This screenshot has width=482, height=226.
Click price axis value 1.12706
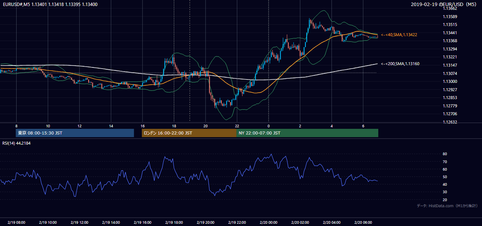coord(450,114)
